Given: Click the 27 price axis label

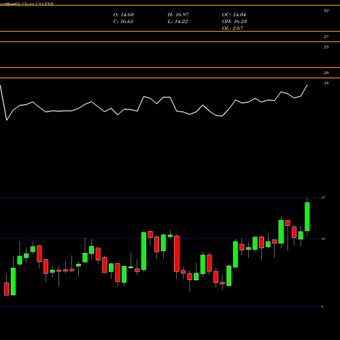Looking at the screenshot, I should pyautogui.click(x=326, y=37).
